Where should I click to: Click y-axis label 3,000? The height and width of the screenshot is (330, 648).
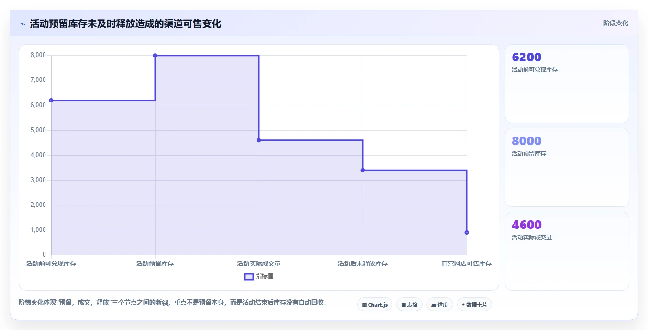point(38,180)
